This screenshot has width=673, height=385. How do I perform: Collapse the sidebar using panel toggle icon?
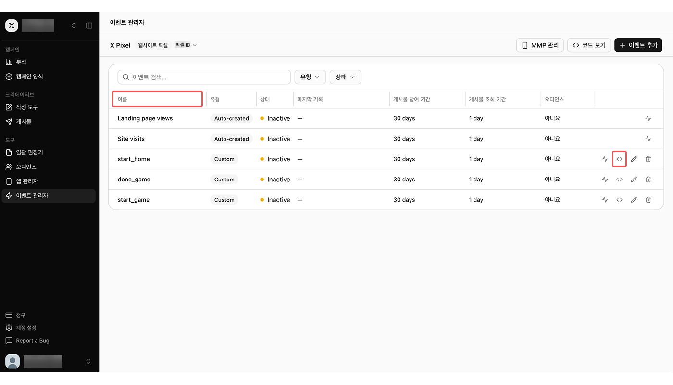click(89, 26)
